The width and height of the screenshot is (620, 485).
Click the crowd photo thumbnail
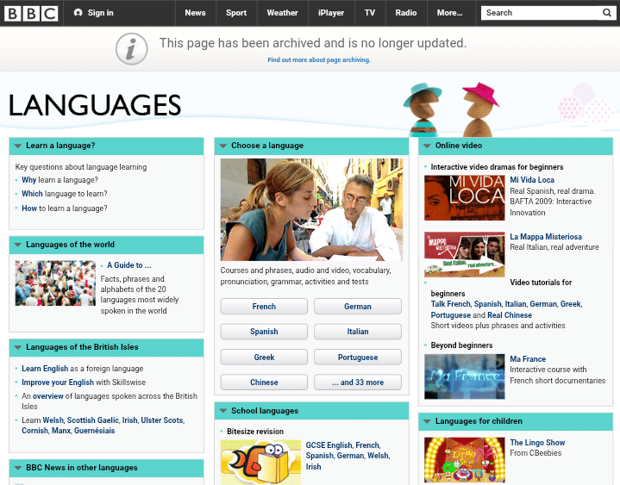pyautogui.click(x=55, y=283)
